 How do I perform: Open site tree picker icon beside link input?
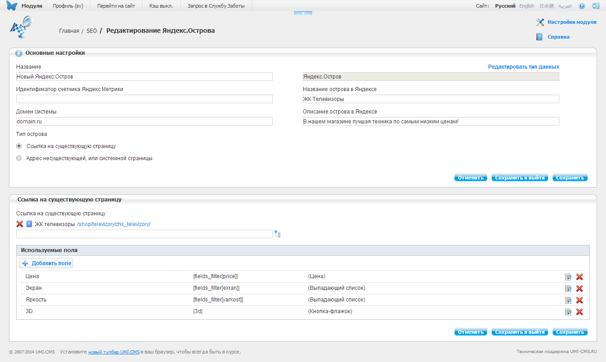[278, 234]
